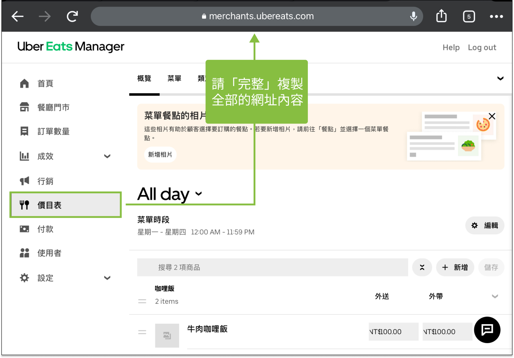The image size is (514, 358).
Task: Open the 訂單數量 orders icon
Action: (24, 131)
